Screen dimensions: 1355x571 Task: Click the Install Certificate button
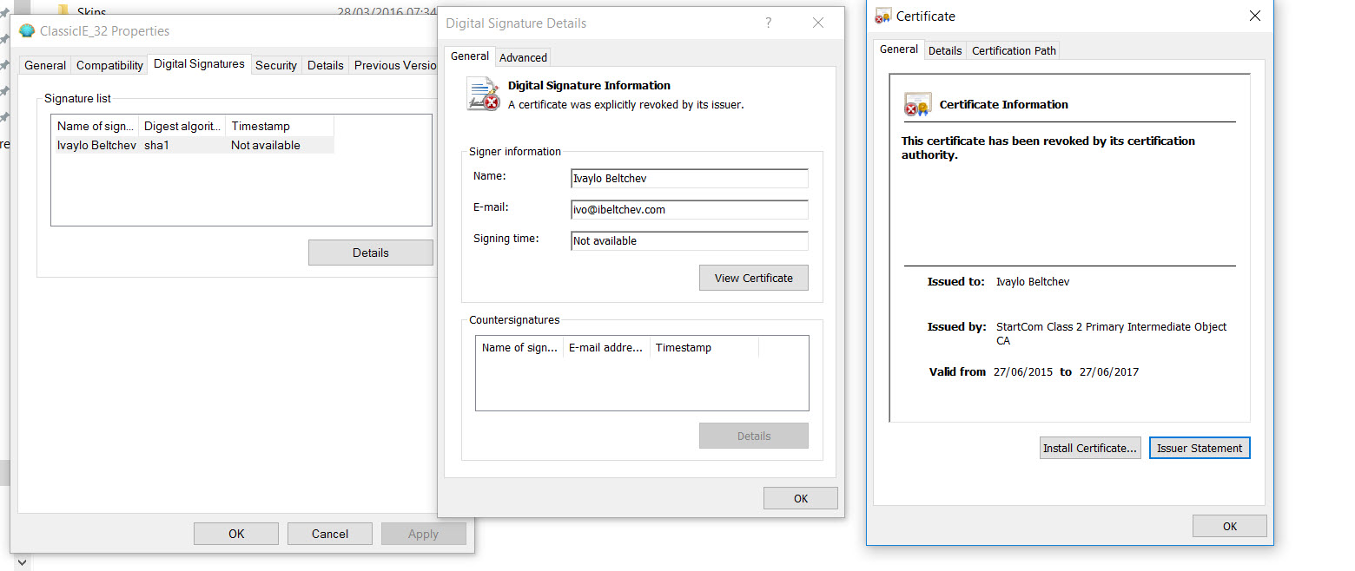pyautogui.click(x=1089, y=448)
